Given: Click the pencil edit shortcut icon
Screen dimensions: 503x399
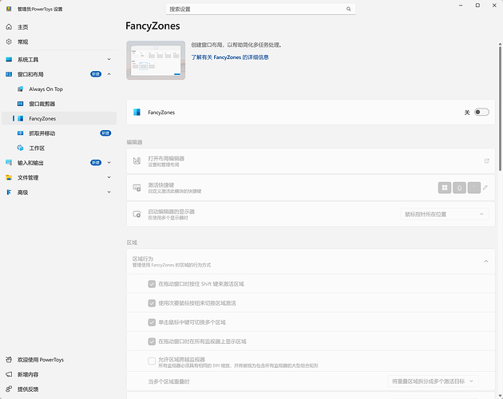Looking at the screenshot, I should click(485, 188).
